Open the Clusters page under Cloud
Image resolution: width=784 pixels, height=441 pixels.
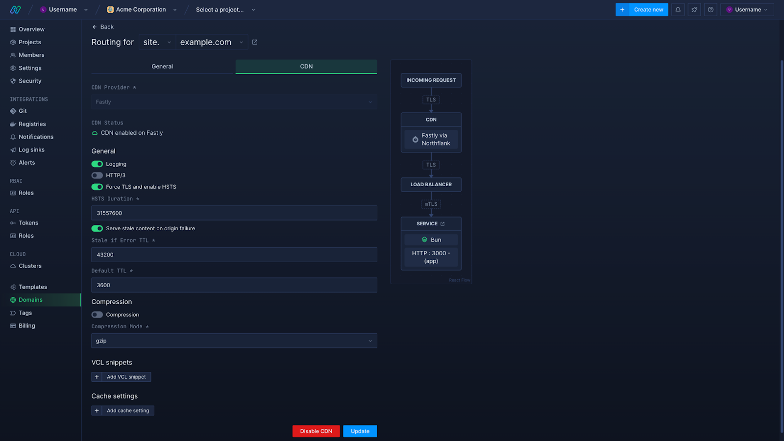29,266
